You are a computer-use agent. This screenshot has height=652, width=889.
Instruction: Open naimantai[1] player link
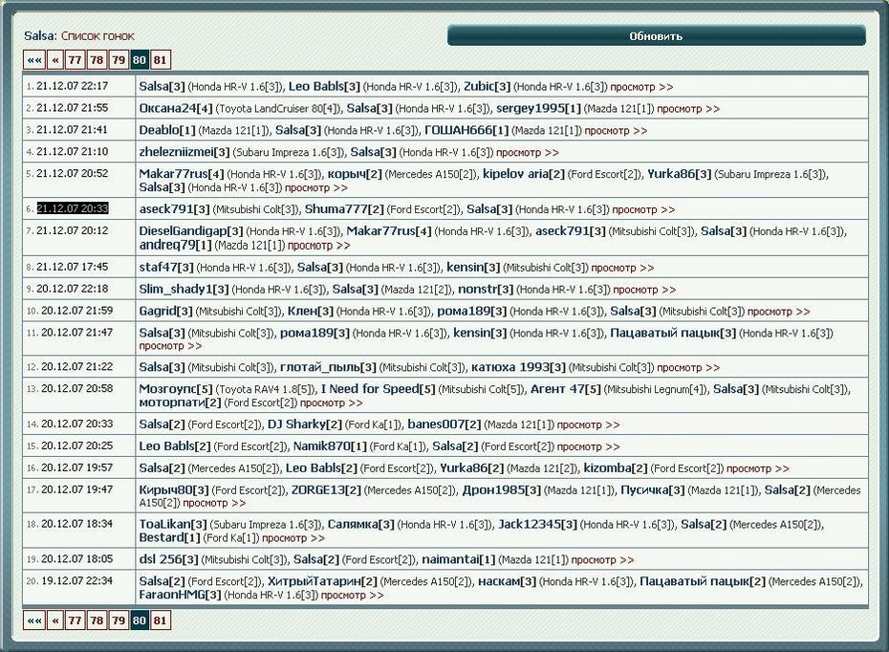(x=459, y=559)
